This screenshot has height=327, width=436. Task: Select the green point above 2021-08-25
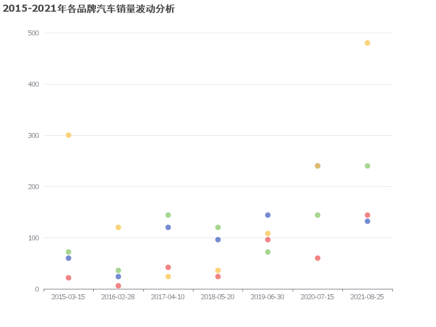(367, 166)
